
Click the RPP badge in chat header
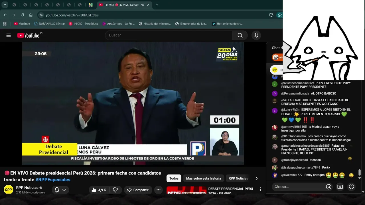[x=275, y=70]
